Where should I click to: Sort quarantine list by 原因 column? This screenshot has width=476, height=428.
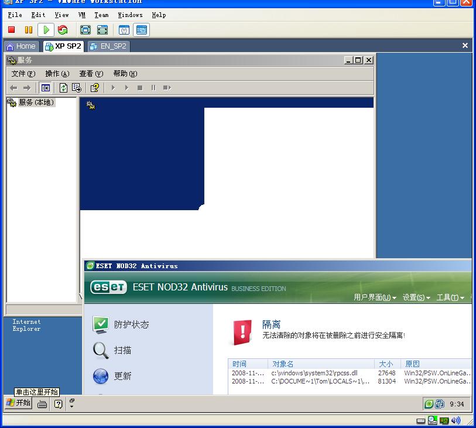(437, 364)
